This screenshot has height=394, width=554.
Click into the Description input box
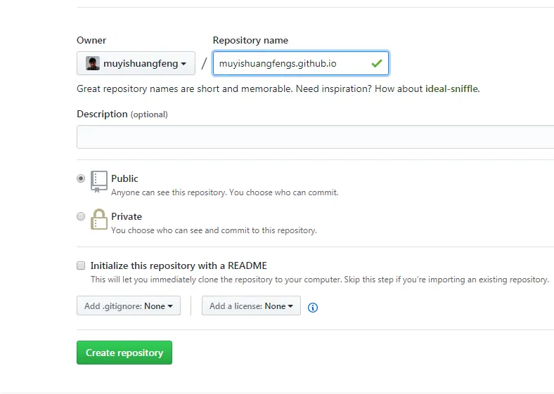(315, 137)
